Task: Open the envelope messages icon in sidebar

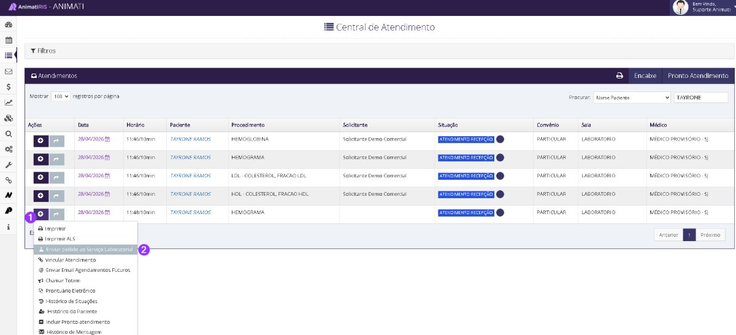Action: tap(9, 71)
